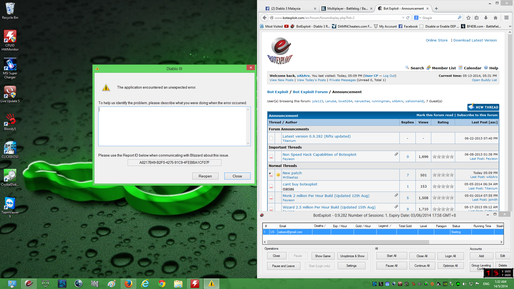Click the volume speaker tray icon
514x289 pixels.
point(464,284)
